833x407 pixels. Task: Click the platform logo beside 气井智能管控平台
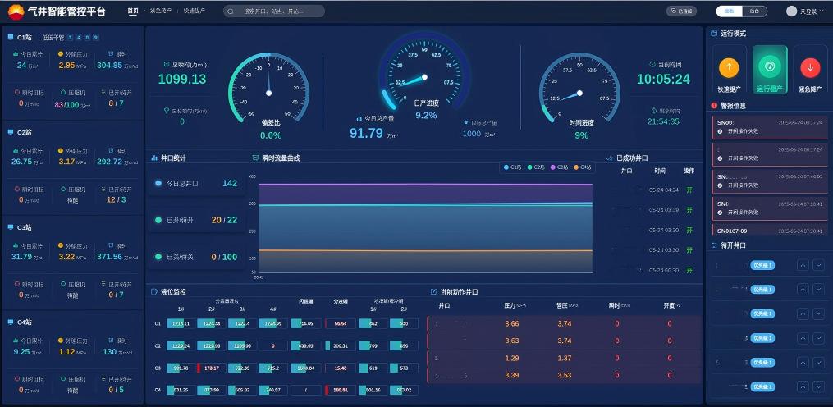point(16,11)
